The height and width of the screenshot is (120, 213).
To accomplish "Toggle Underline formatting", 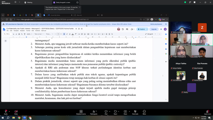I will point(70,34).
